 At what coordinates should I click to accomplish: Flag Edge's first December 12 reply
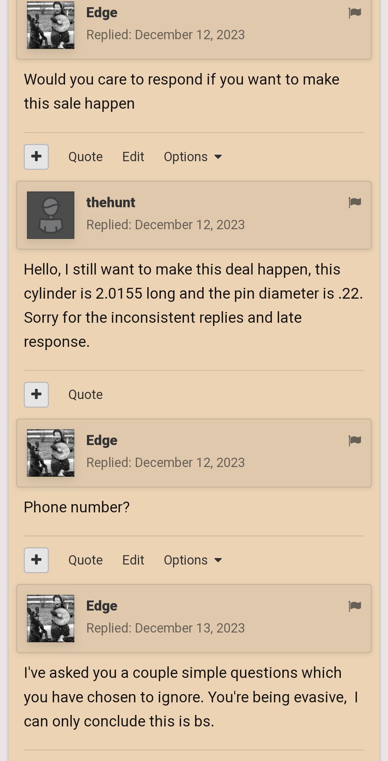click(355, 13)
